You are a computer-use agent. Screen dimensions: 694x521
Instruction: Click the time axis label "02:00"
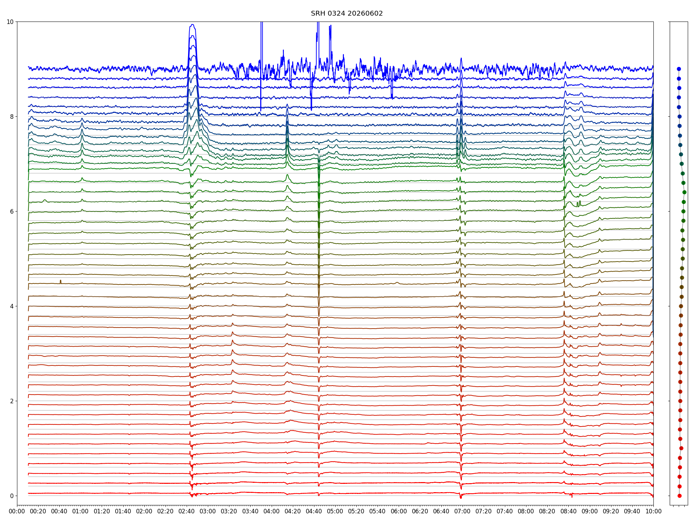144,512
